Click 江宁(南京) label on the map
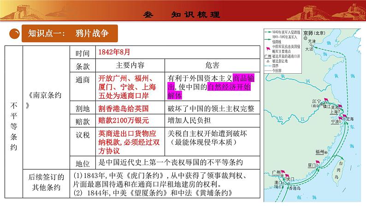The image size is (366, 206). (316, 103)
